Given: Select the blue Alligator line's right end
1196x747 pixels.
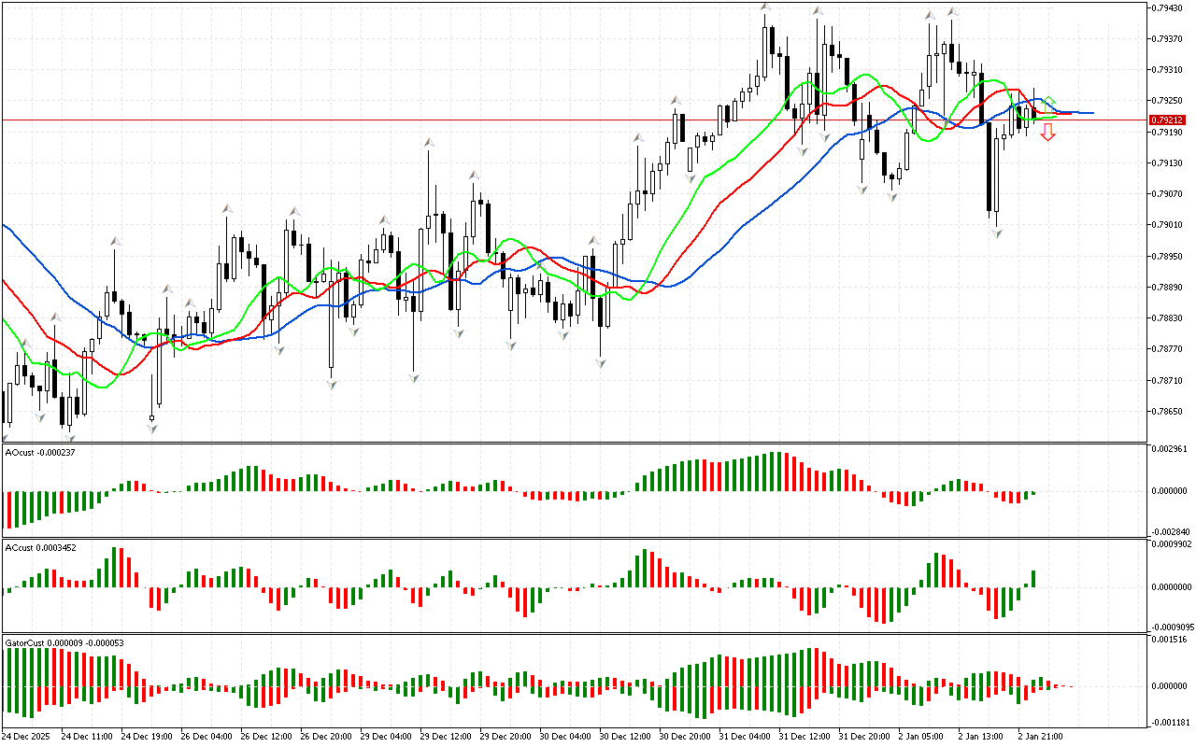Looking at the screenshot, I should click(x=1091, y=113).
